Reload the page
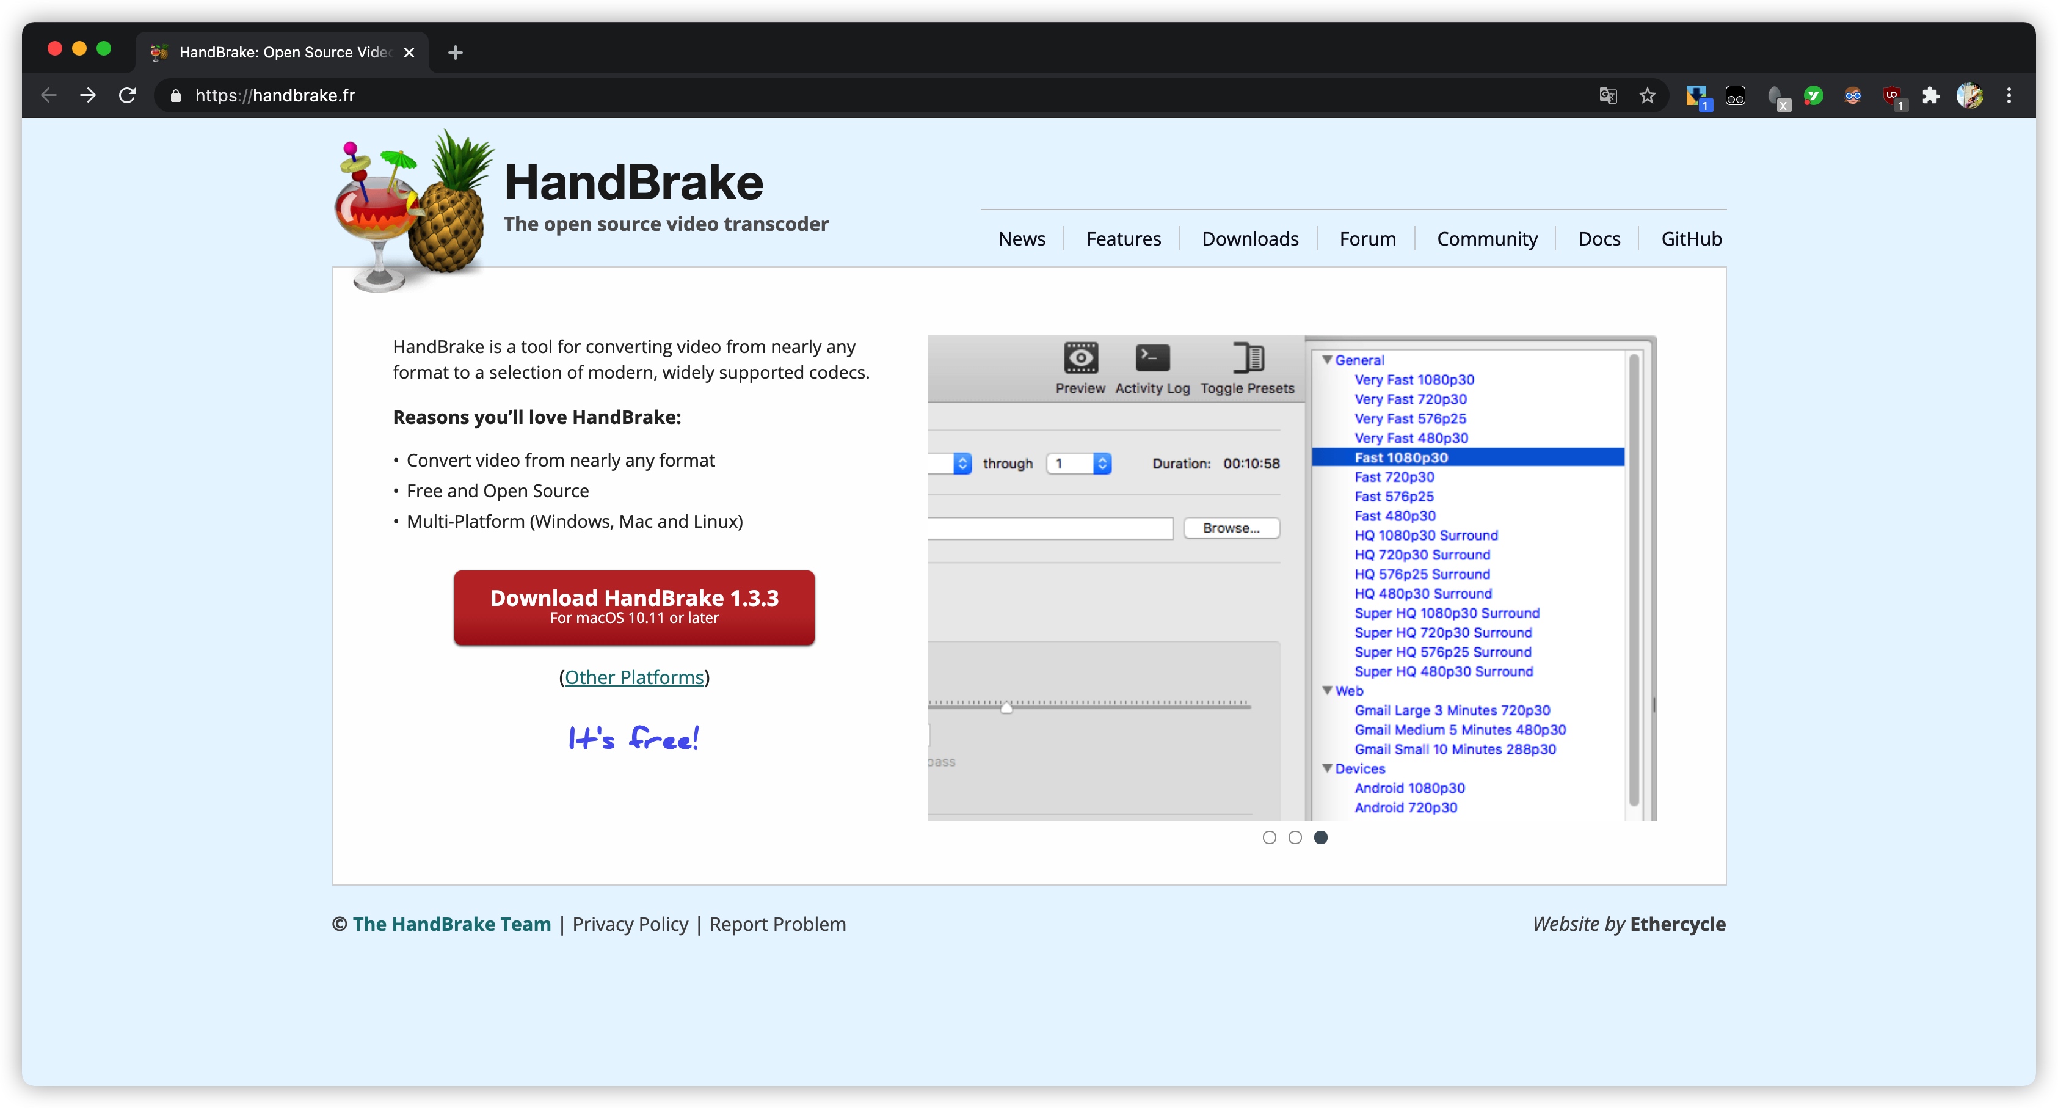 (x=127, y=96)
